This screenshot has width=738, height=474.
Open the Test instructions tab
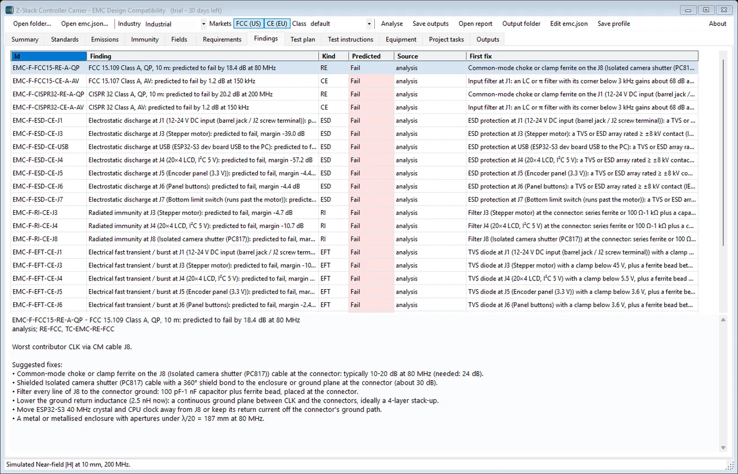351,39
